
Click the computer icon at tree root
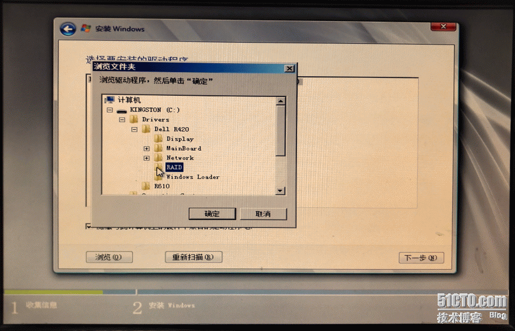tap(110, 100)
